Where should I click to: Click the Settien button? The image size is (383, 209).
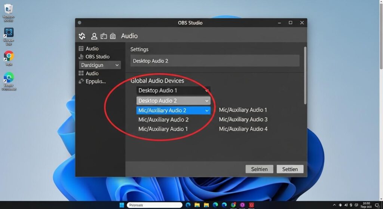[290, 169]
